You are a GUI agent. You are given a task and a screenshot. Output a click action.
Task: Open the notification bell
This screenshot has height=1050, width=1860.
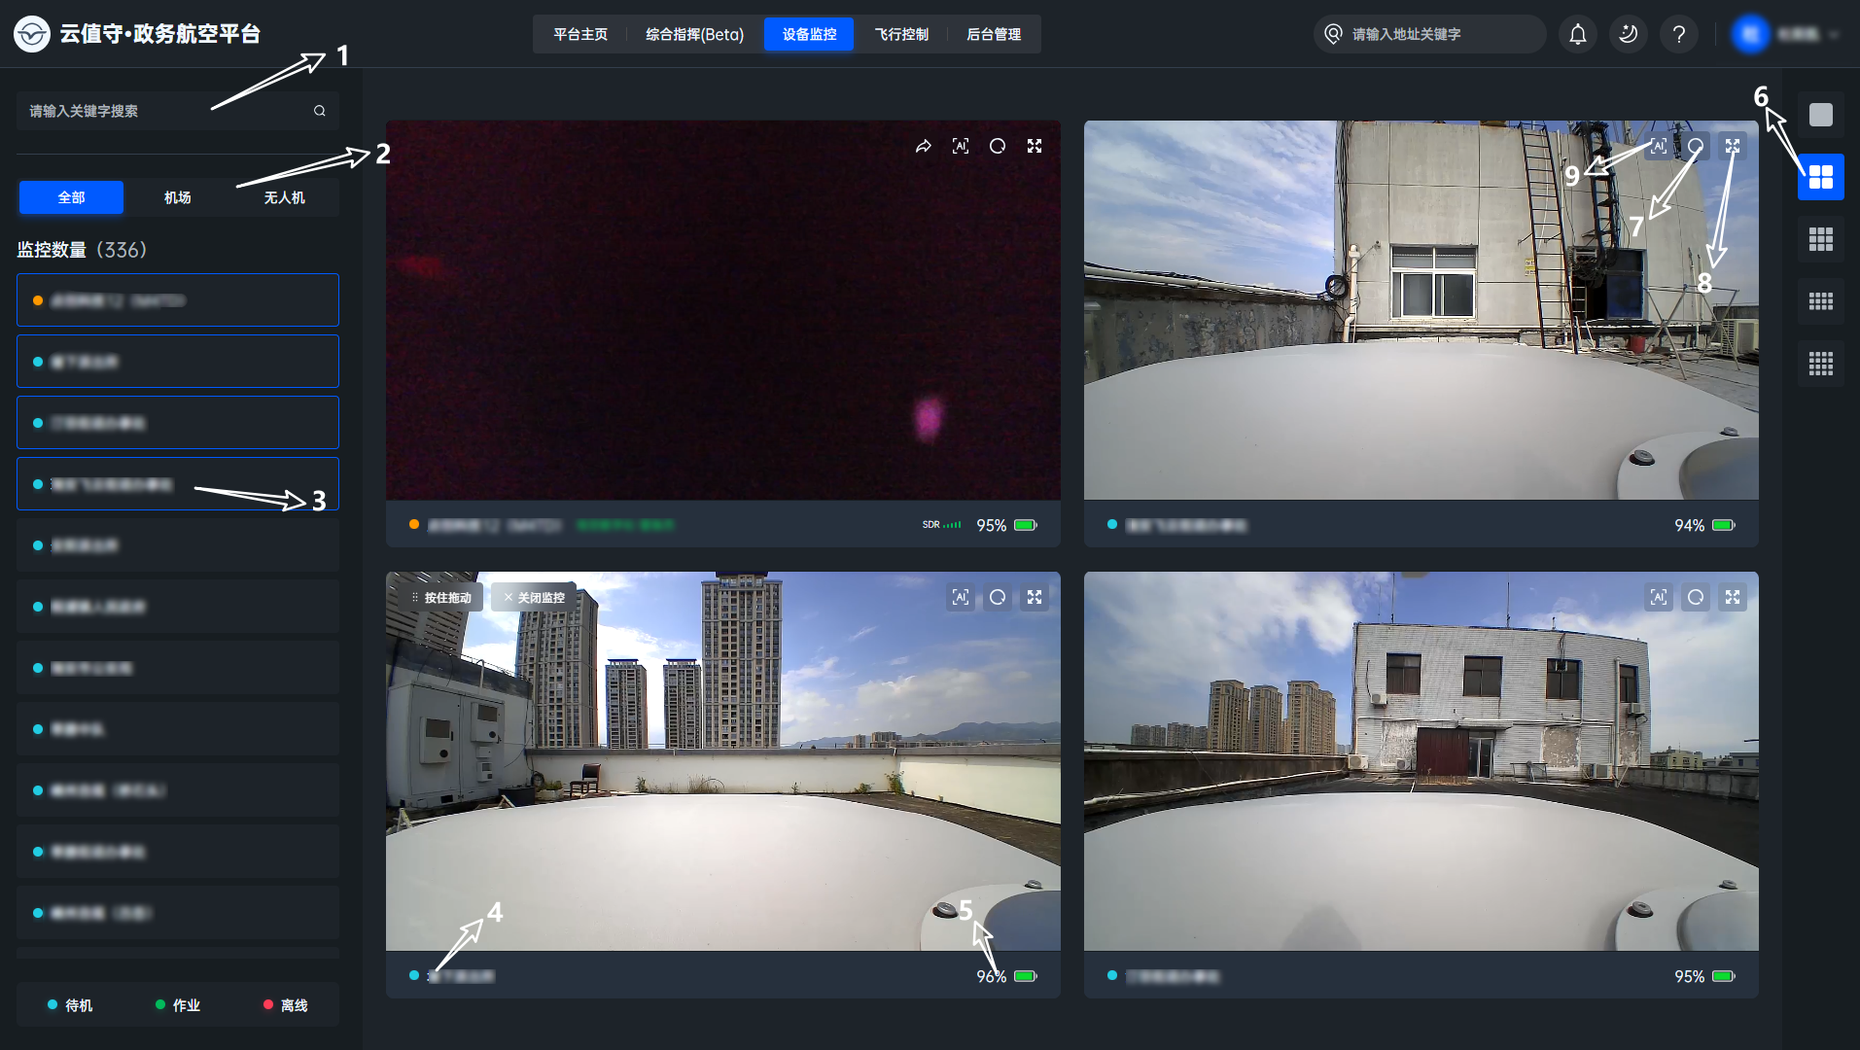pyautogui.click(x=1577, y=34)
